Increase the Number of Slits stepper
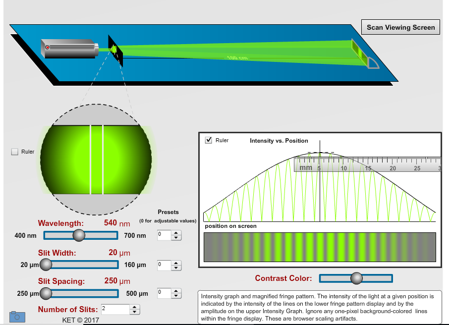This screenshot has height=325, width=449. coord(134,307)
